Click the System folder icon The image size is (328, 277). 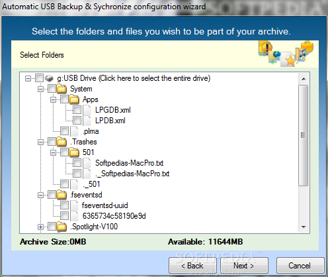pyautogui.click(x=61, y=89)
